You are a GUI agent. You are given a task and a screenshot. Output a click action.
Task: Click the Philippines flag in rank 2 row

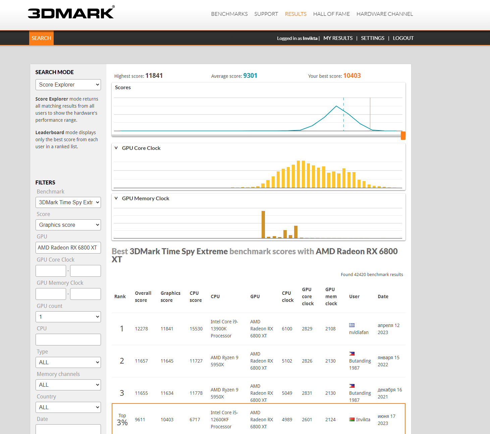352,354
